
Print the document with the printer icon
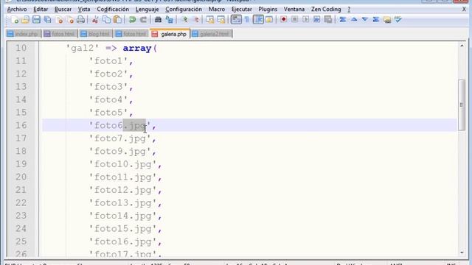[x=80, y=20]
